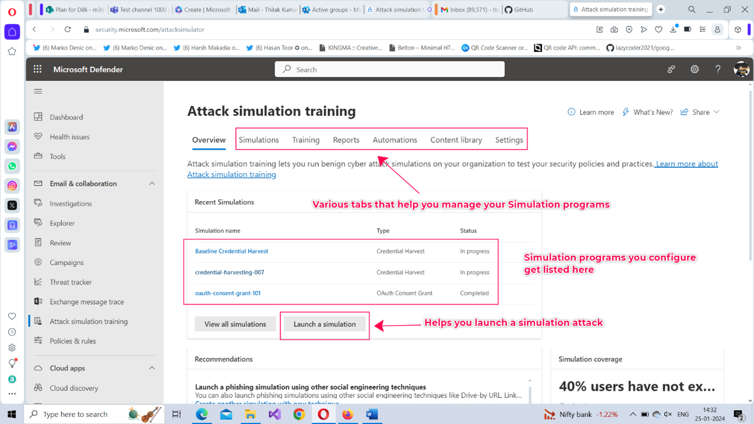The height and width of the screenshot is (424, 754).
Task: Click the settings gear in Defender header
Action: (694, 69)
